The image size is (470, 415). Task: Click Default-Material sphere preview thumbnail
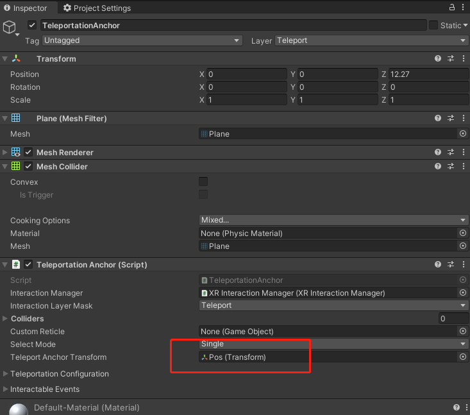19,409
